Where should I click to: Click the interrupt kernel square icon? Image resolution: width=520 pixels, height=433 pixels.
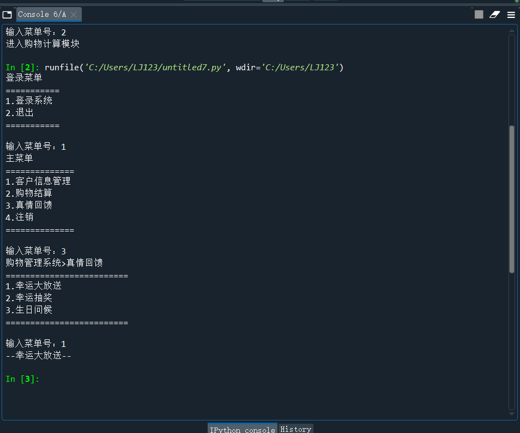point(479,15)
